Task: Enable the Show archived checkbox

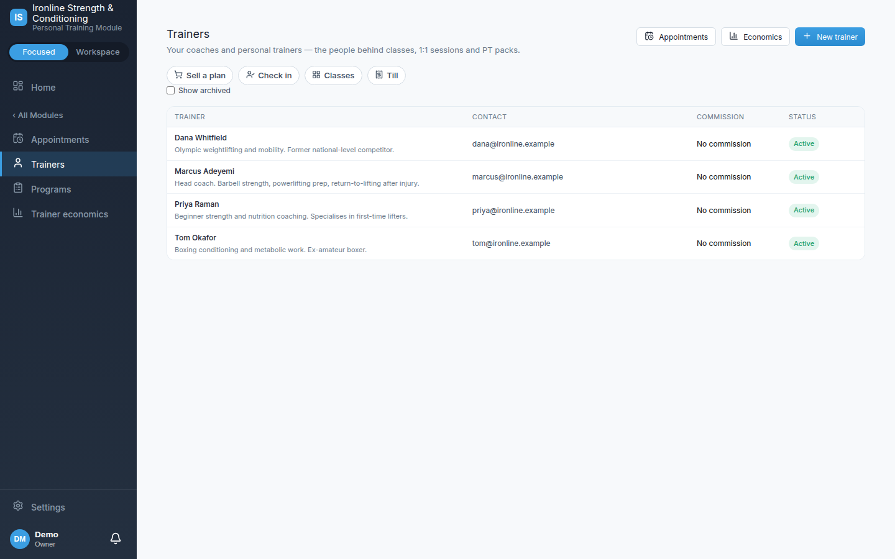Action: [170, 91]
